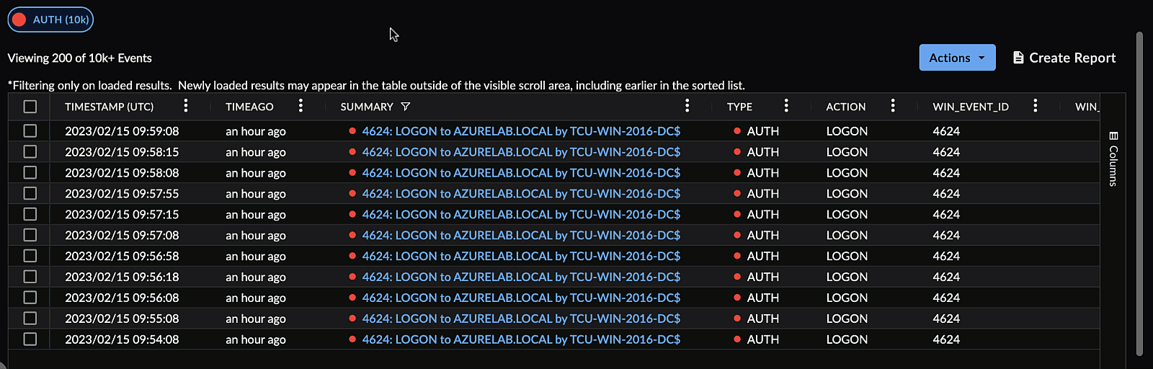Open SUMMARY column three-dot menu

pos(687,106)
